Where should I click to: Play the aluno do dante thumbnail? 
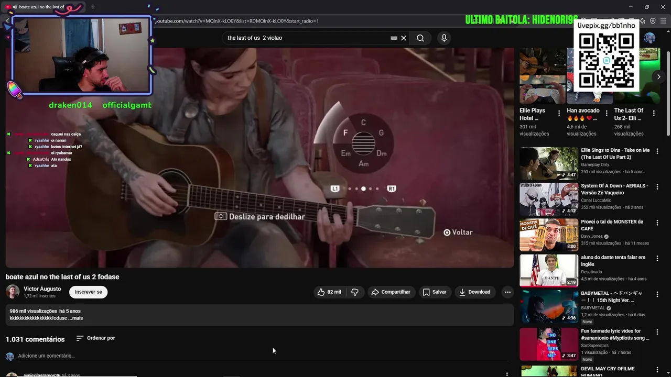click(549, 271)
